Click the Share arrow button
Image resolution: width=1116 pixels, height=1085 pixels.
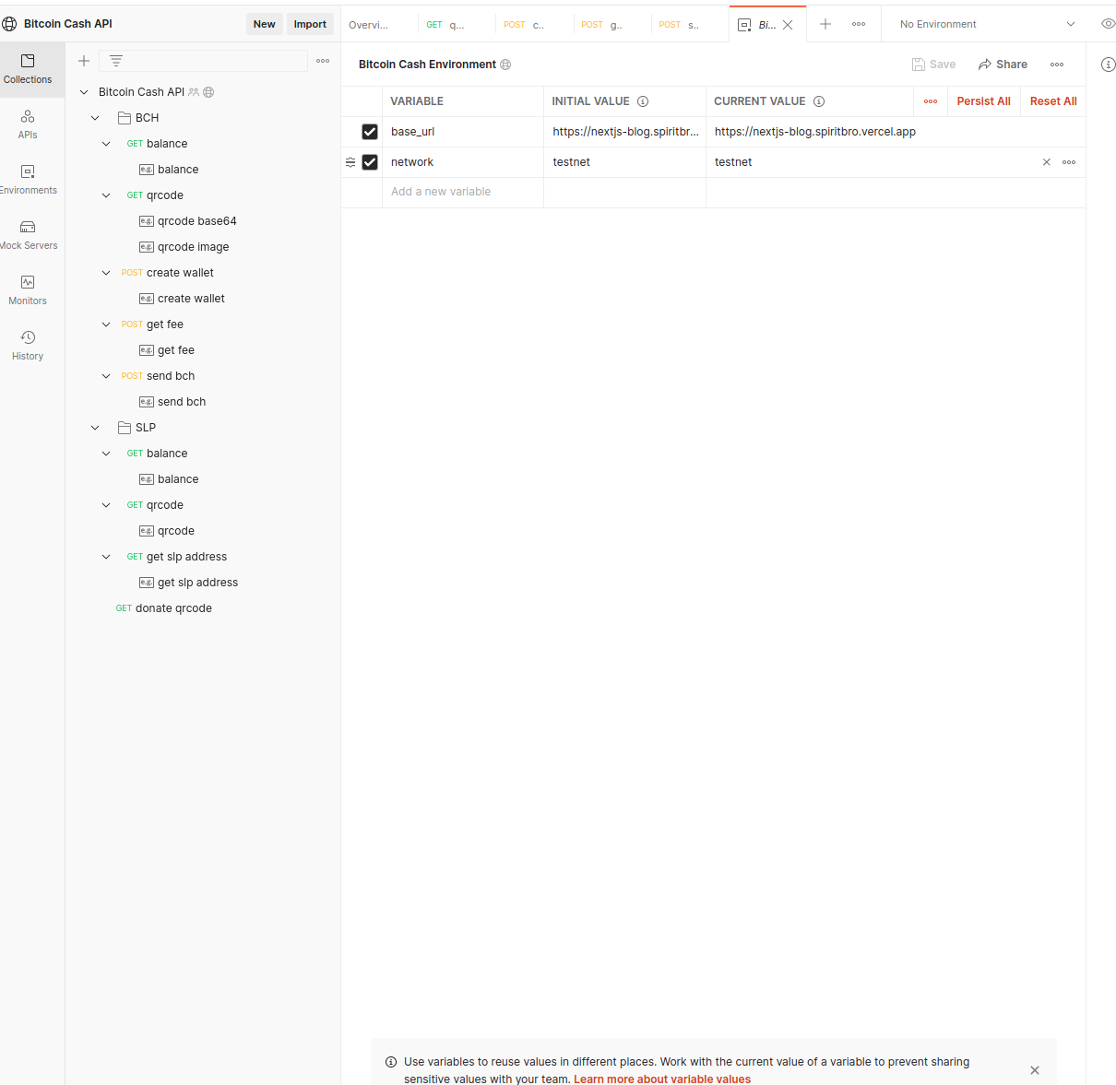click(x=1003, y=65)
